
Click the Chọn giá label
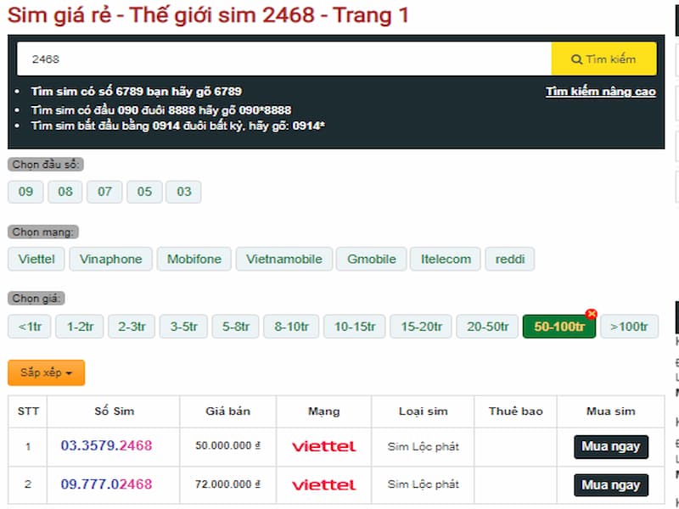point(36,299)
